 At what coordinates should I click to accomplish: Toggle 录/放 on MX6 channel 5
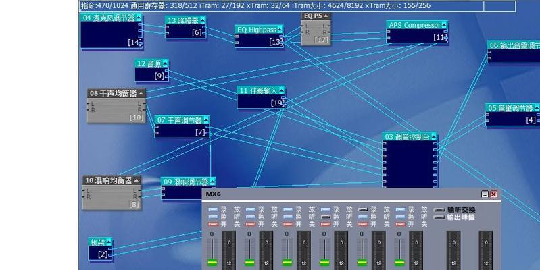[x=363, y=209]
